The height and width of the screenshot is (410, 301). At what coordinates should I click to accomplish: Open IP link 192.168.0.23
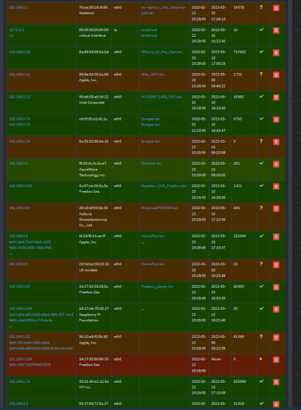[x=20, y=97]
